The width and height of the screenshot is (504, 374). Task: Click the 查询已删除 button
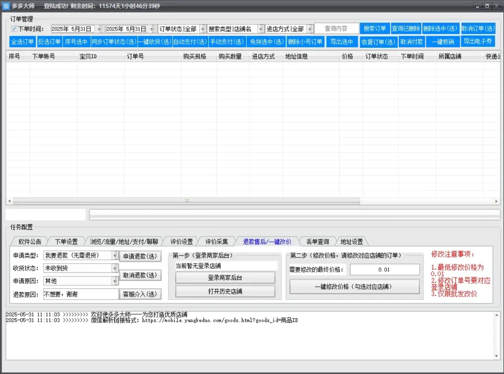[x=406, y=29]
